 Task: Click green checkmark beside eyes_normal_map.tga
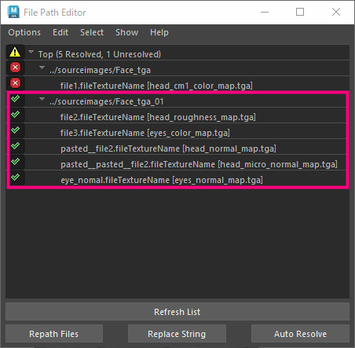[x=15, y=178]
